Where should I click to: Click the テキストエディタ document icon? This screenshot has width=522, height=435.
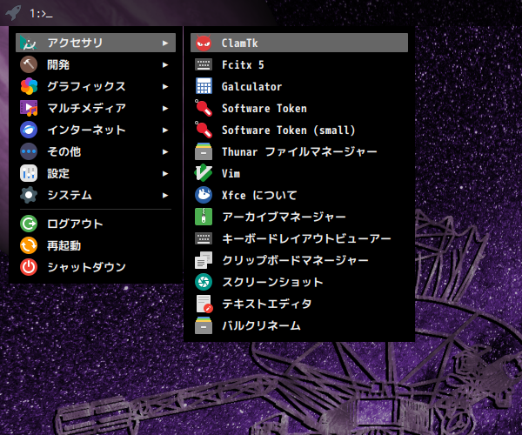click(x=204, y=304)
